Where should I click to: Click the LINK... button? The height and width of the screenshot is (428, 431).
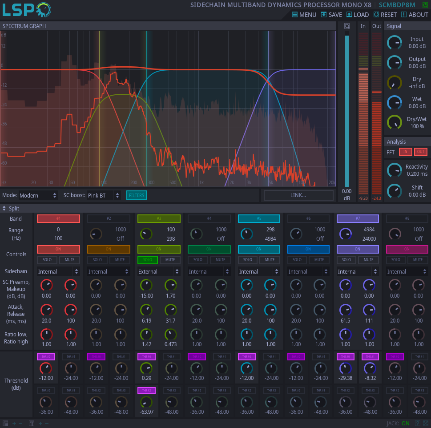[298, 195]
